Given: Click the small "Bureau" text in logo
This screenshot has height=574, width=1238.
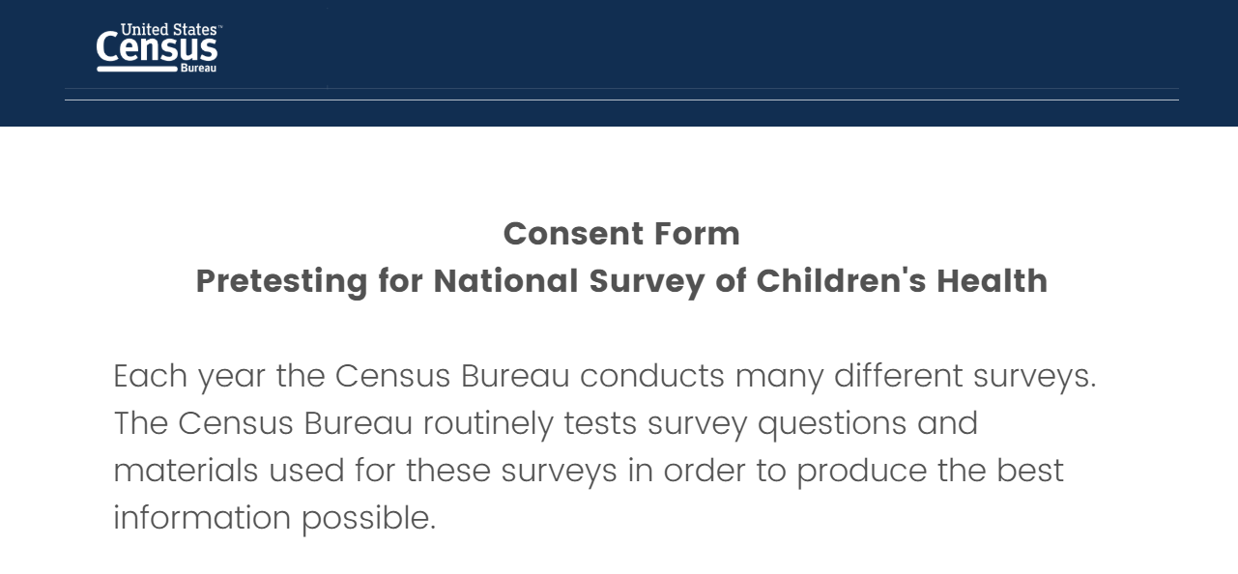Looking at the screenshot, I should [199, 68].
